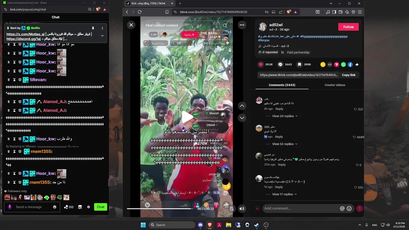Open the video's three-dot more menu

[x=242, y=25]
